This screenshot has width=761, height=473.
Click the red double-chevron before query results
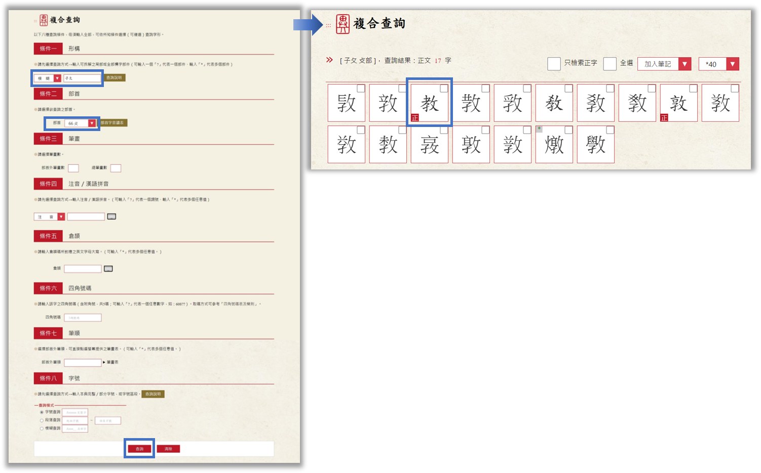[329, 60]
